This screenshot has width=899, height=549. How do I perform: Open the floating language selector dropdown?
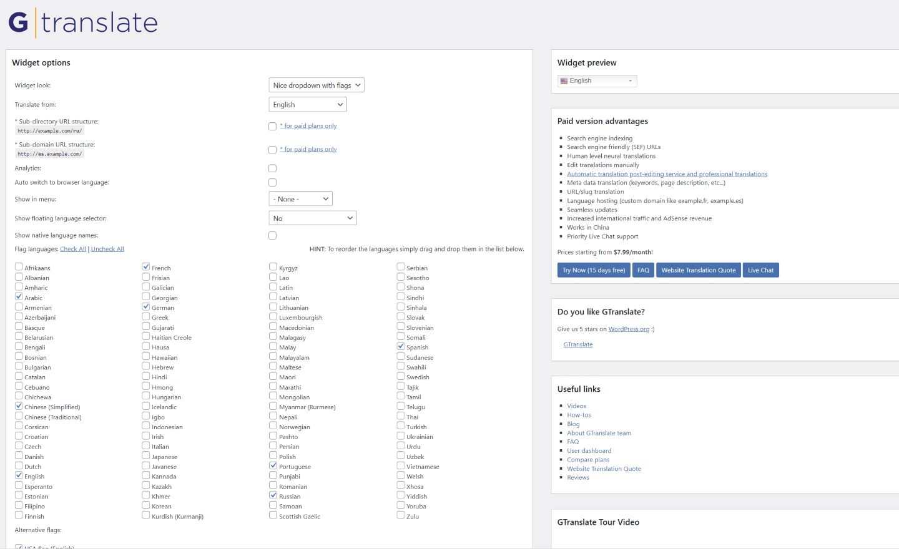pos(313,218)
